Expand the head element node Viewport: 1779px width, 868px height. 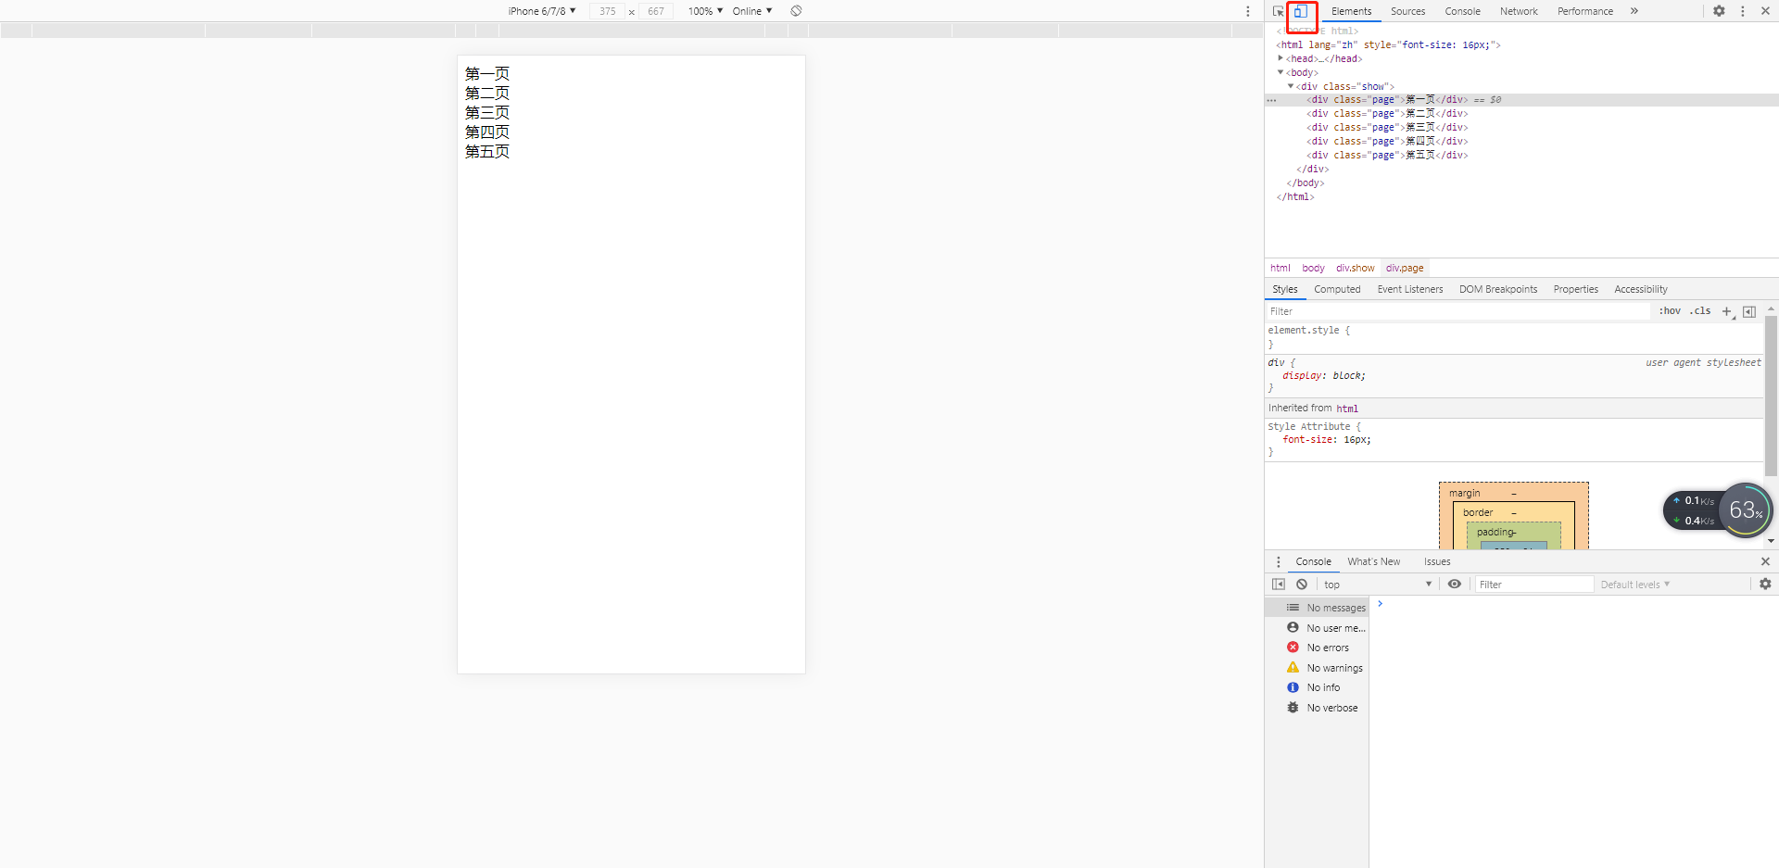tap(1281, 58)
